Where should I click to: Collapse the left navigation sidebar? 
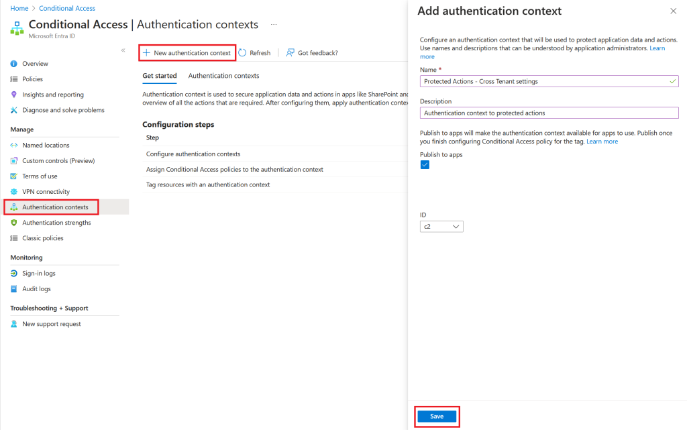pyautogui.click(x=123, y=51)
